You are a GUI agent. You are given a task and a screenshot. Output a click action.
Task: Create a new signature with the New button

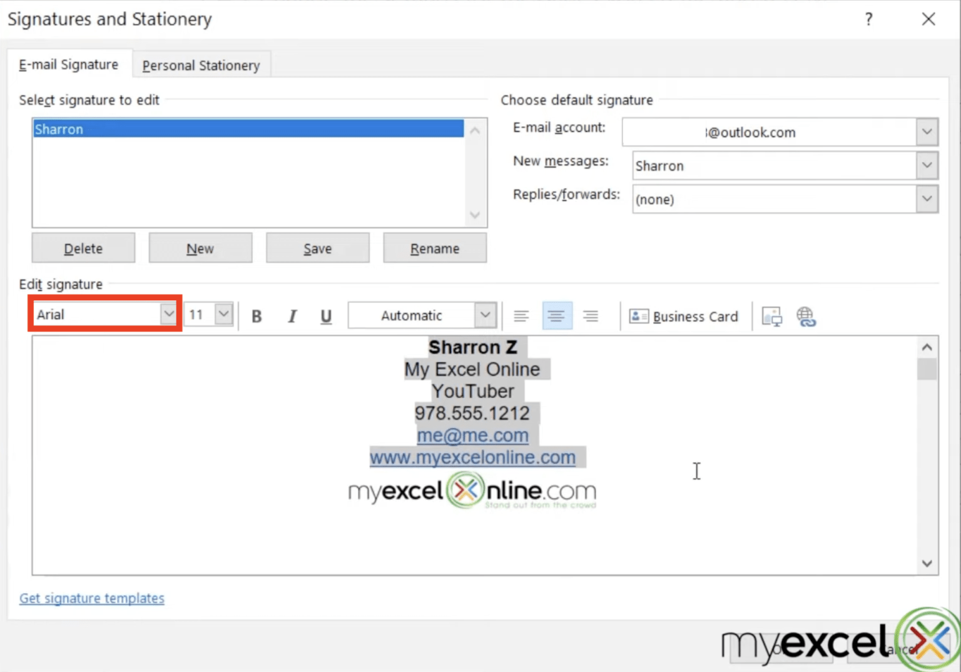(x=200, y=248)
